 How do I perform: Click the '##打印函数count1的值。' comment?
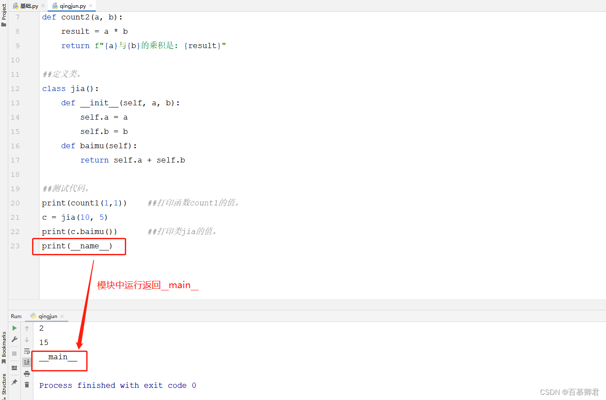(x=194, y=203)
